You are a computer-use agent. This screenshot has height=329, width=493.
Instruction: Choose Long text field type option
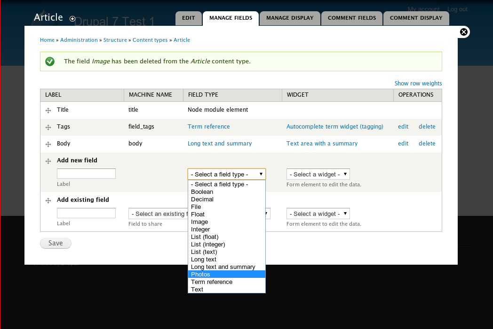(x=227, y=260)
